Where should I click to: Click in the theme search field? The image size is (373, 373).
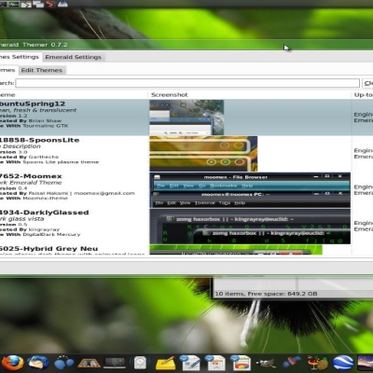pyautogui.click(x=187, y=83)
